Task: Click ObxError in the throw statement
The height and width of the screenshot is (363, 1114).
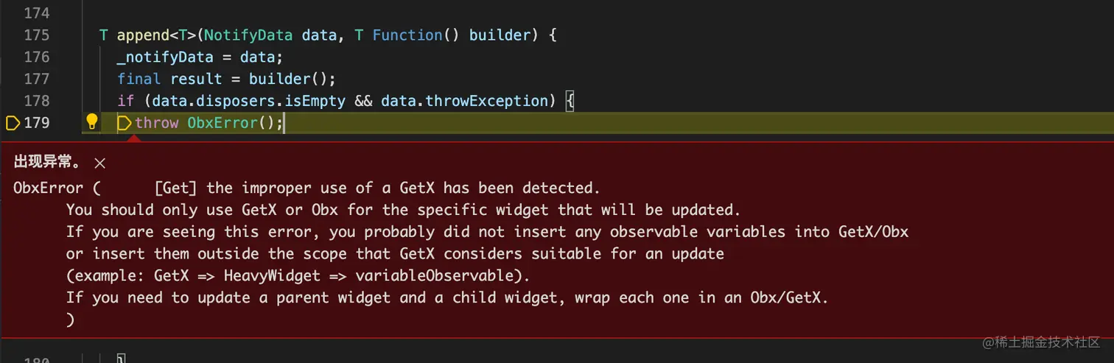Action: click(x=222, y=123)
